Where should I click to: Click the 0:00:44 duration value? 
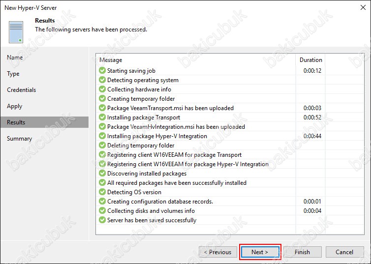click(312, 136)
